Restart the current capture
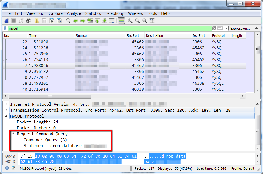263x174 pixels. pos(21,21)
